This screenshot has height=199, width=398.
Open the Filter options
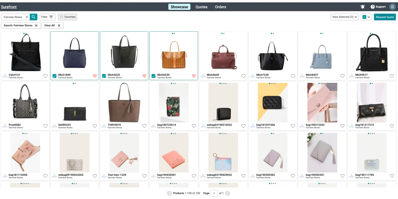click(47, 17)
